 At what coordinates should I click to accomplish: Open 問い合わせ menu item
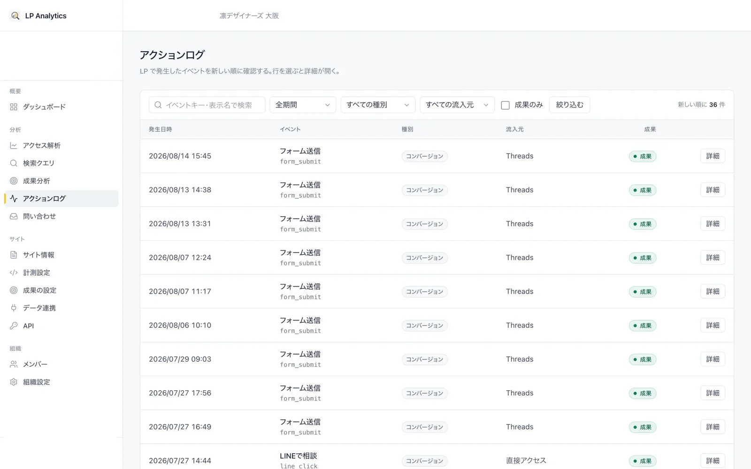click(61, 216)
